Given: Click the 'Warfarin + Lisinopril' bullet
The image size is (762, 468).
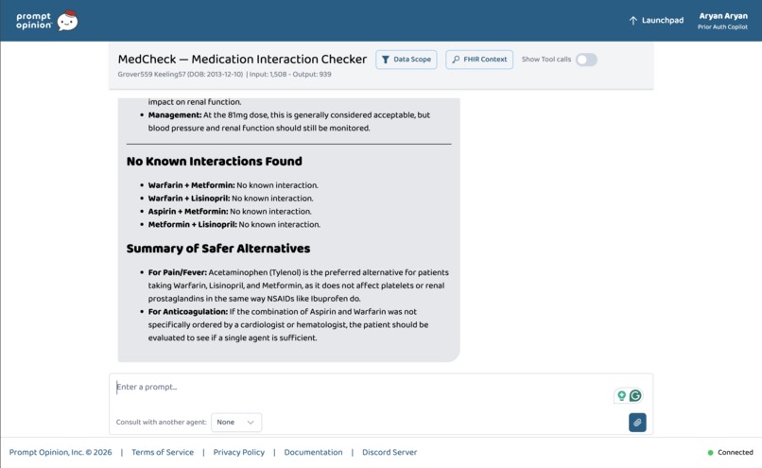Looking at the screenshot, I should pos(231,199).
